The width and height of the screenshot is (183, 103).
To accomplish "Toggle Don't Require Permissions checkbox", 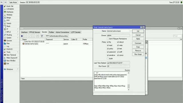I will point(108,39).
